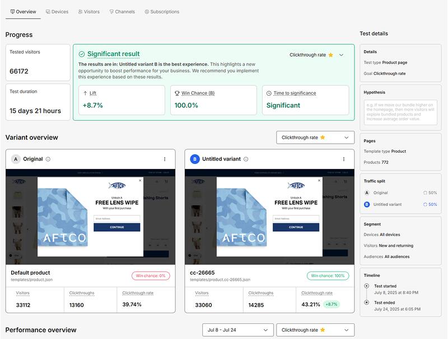Open the Channels tab
The height and width of the screenshot is (339, 448).
(122, 12)
